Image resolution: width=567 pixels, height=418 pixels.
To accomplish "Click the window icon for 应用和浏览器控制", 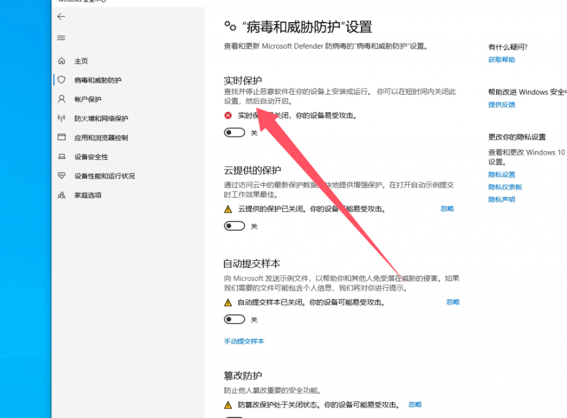I will click(61, 137).
